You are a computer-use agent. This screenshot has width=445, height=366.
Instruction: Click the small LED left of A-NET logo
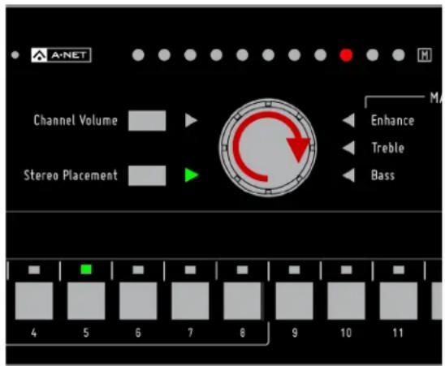tap(15, 54)
